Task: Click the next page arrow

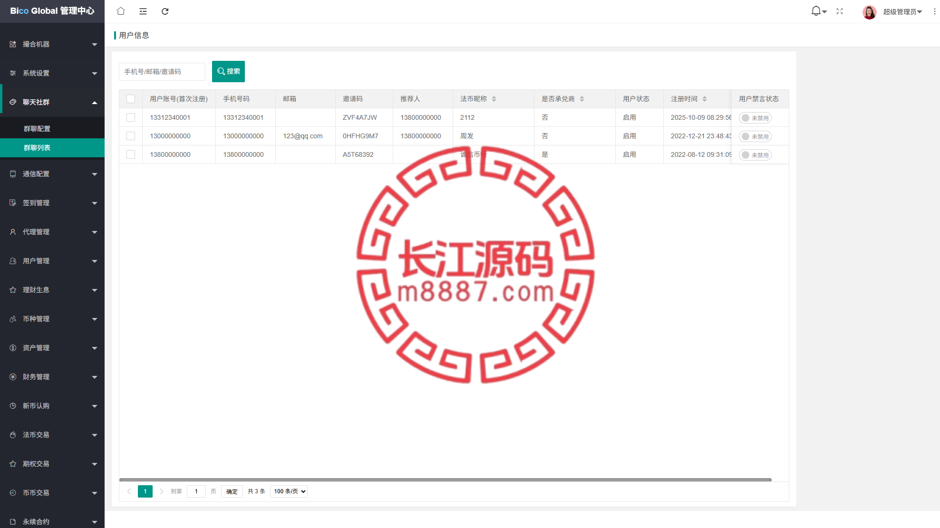Action: [x=161, y=491]
